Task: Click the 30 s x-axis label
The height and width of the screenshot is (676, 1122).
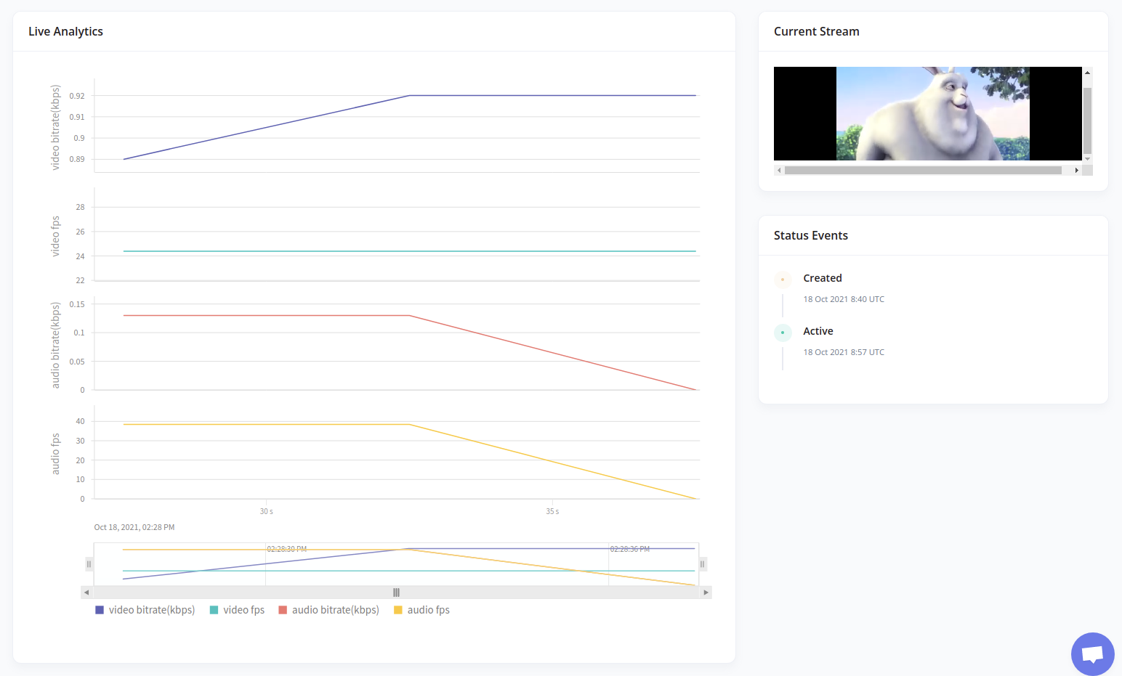Action: pos(267,511)
